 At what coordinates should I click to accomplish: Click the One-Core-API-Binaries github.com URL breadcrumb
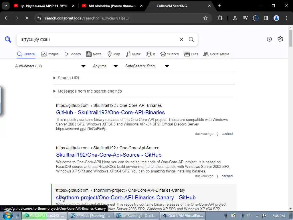tap(109, 105)
